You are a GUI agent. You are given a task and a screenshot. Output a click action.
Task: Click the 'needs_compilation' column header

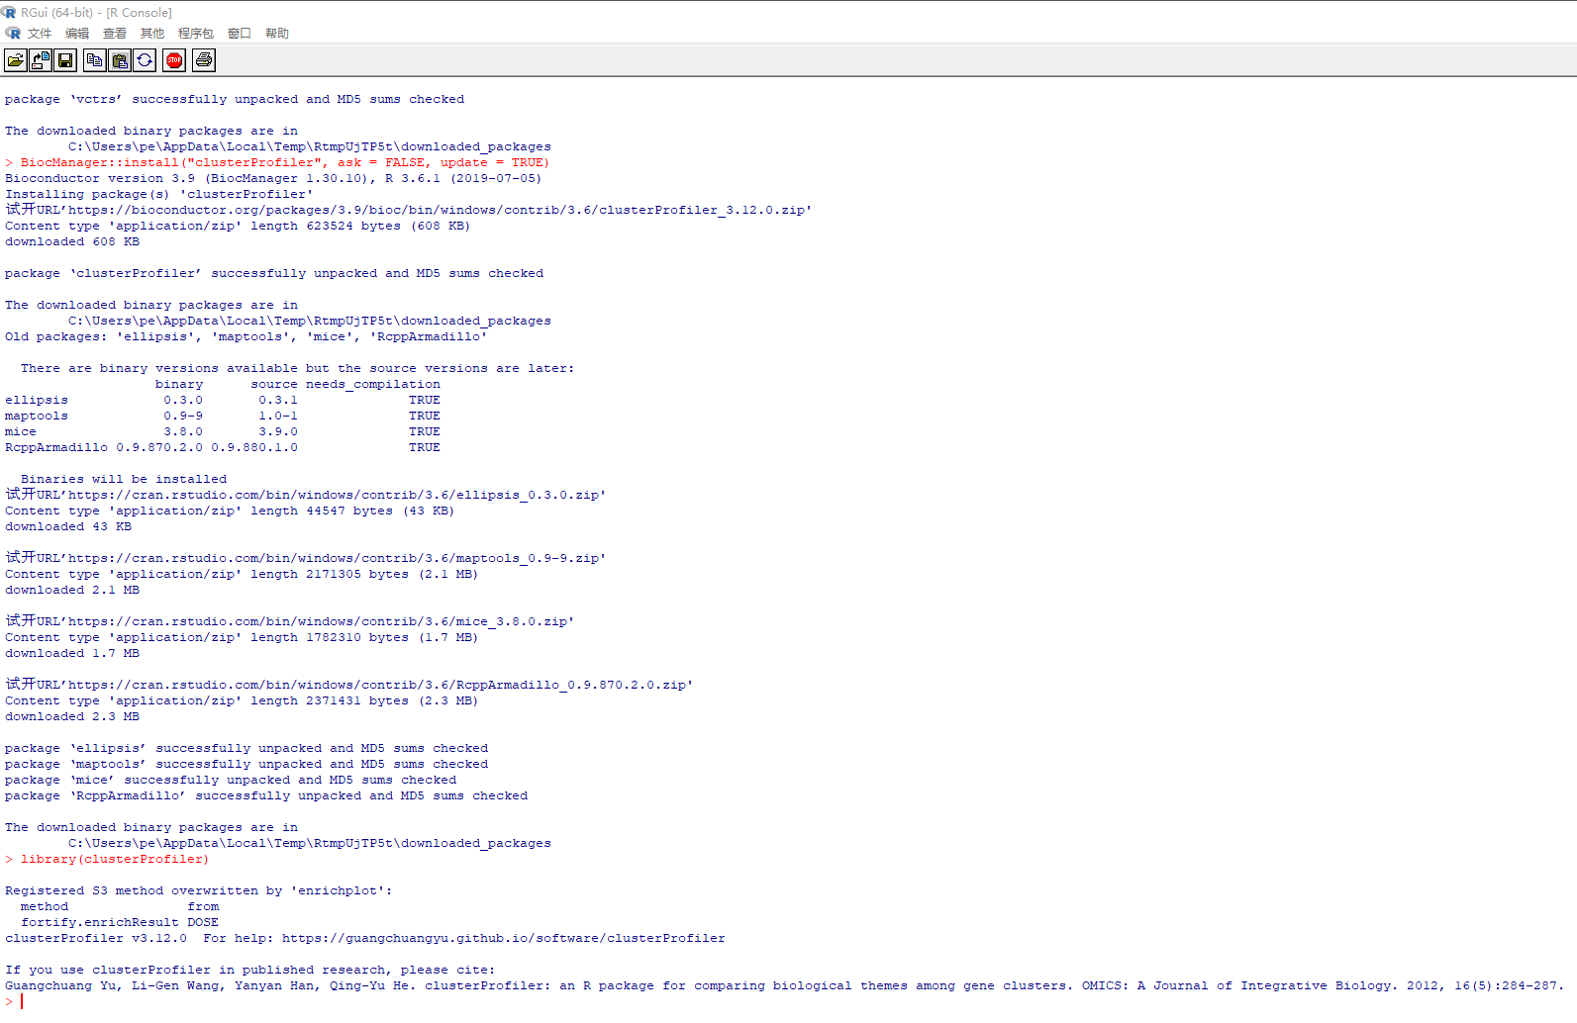373,384
